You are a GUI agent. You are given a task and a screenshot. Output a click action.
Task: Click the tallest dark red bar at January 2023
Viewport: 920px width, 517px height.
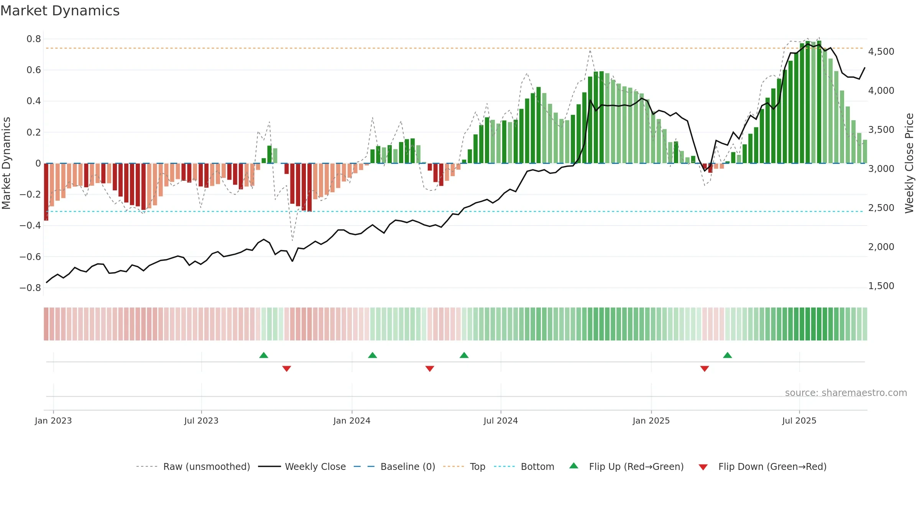coord(46,192)
